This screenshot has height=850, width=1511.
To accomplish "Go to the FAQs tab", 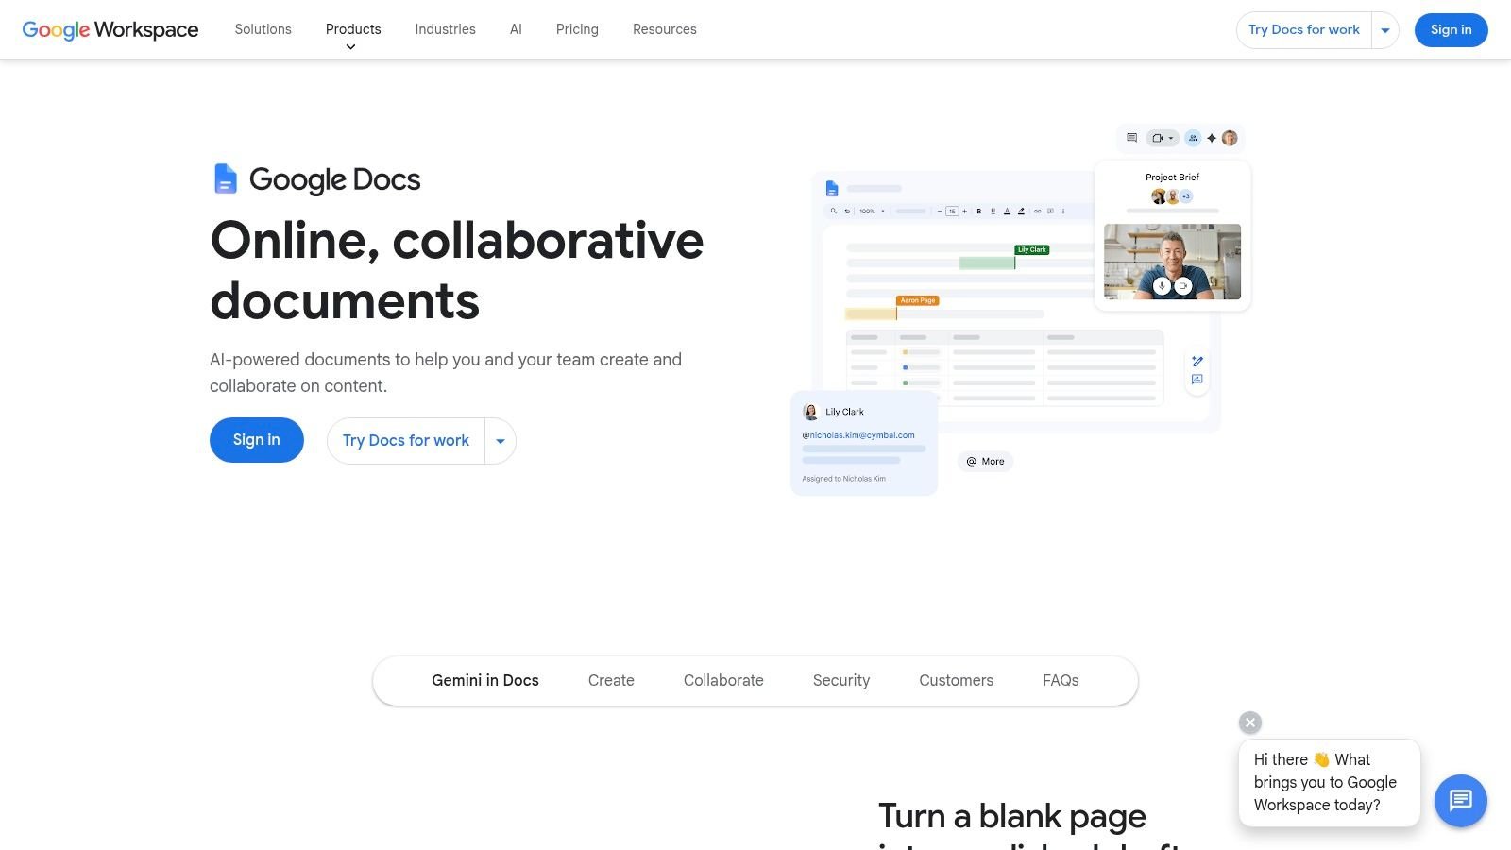I will pyautogui.click(x=1061, y=680).
